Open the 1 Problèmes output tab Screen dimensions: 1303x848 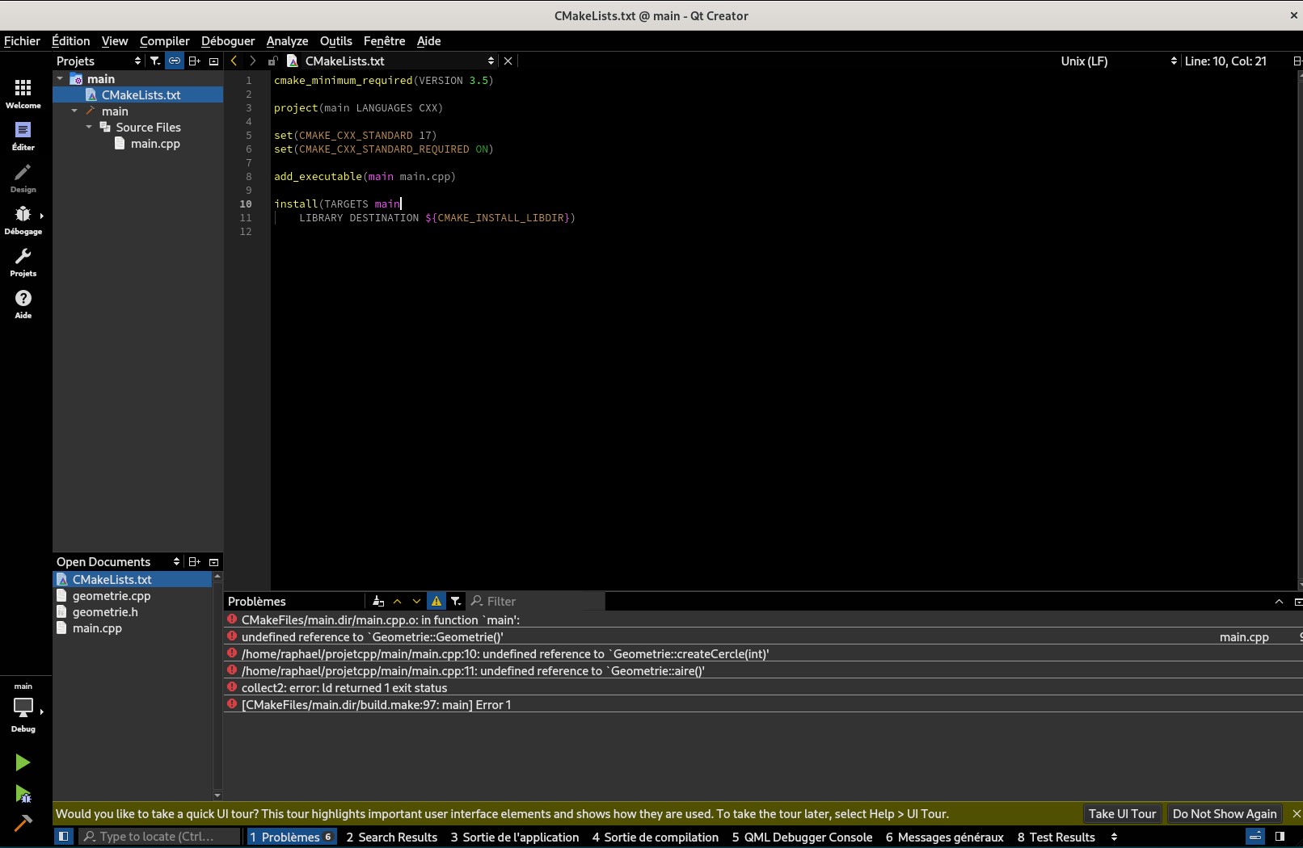pyautogui.click(x=290, y=837)
